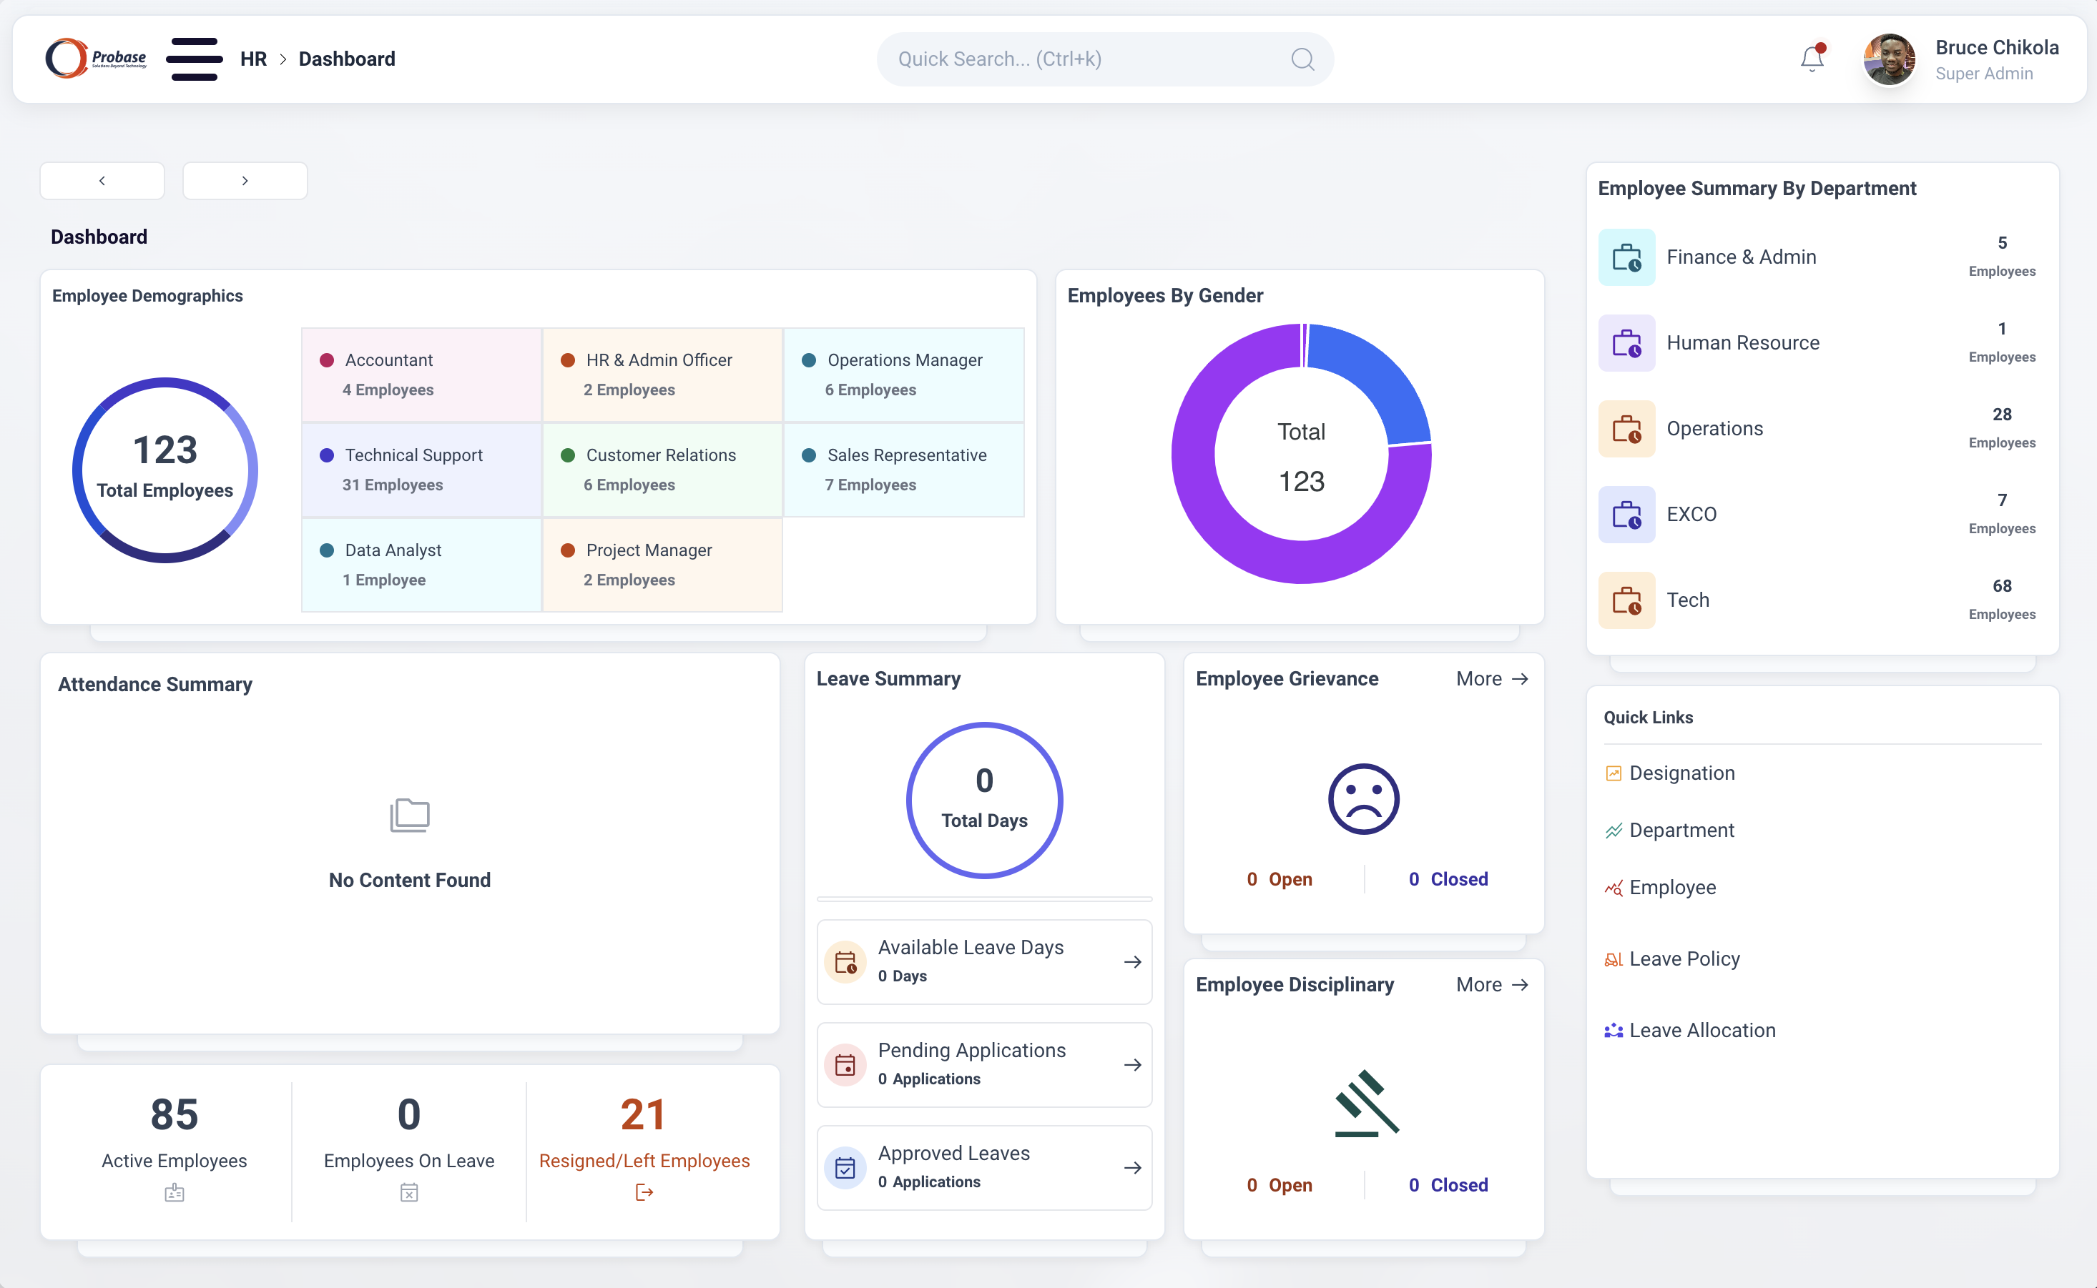Click the Employee Grievance sad face icon
Image resolution: width=2097 pixels, height=1288 pixels.
(x=1363, y=798)
